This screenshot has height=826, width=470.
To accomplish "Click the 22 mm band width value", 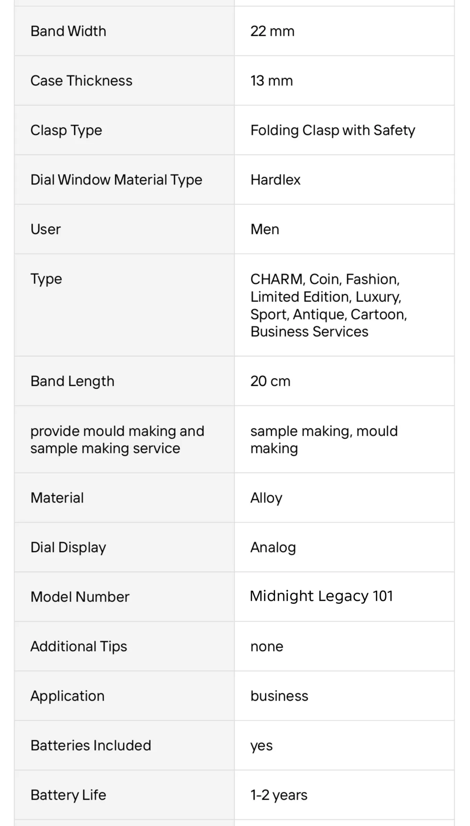I will pyautogui.click(x=272, y=31).
